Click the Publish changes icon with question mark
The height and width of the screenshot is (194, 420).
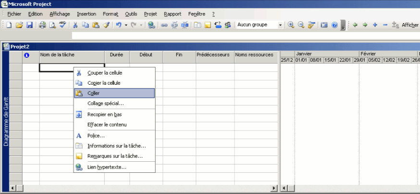tap(218, 25)
